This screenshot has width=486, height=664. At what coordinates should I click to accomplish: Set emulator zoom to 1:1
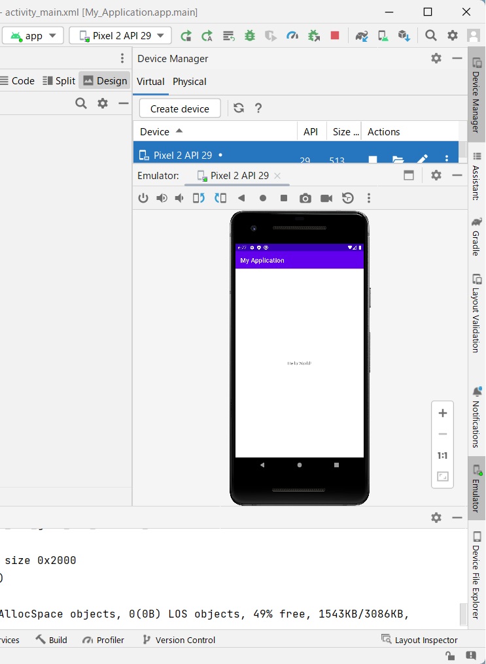[x=442, y=456]
